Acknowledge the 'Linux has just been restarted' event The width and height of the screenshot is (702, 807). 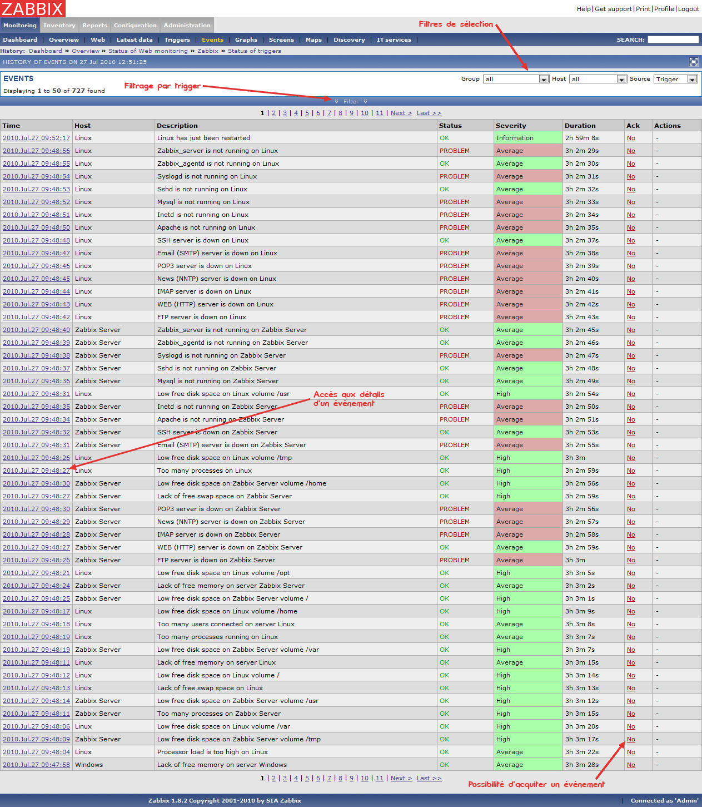631,138
